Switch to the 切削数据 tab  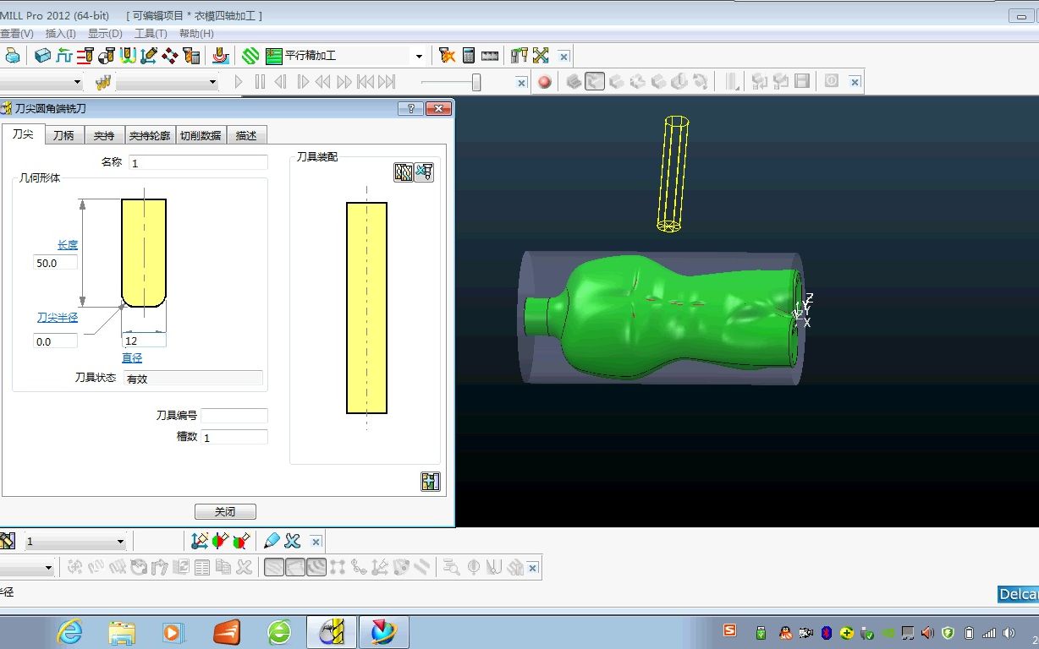(x=201, y=135)
